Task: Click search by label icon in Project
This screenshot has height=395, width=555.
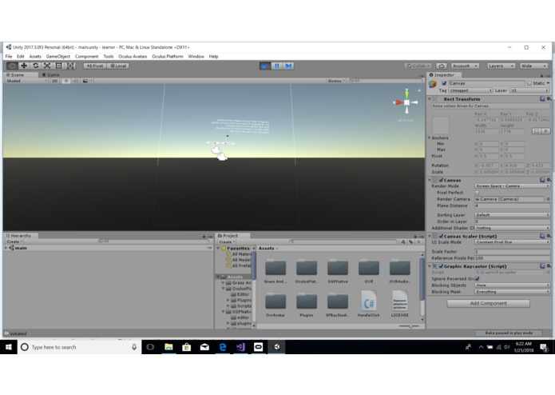Action: tap(411, 242)
